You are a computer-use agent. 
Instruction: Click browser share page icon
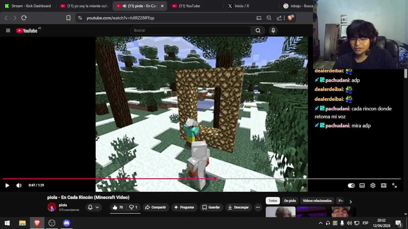[x=279, y=18]
